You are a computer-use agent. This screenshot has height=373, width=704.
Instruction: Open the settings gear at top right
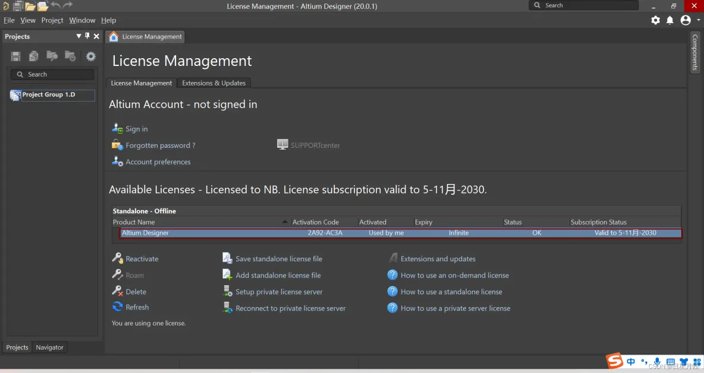655,20
